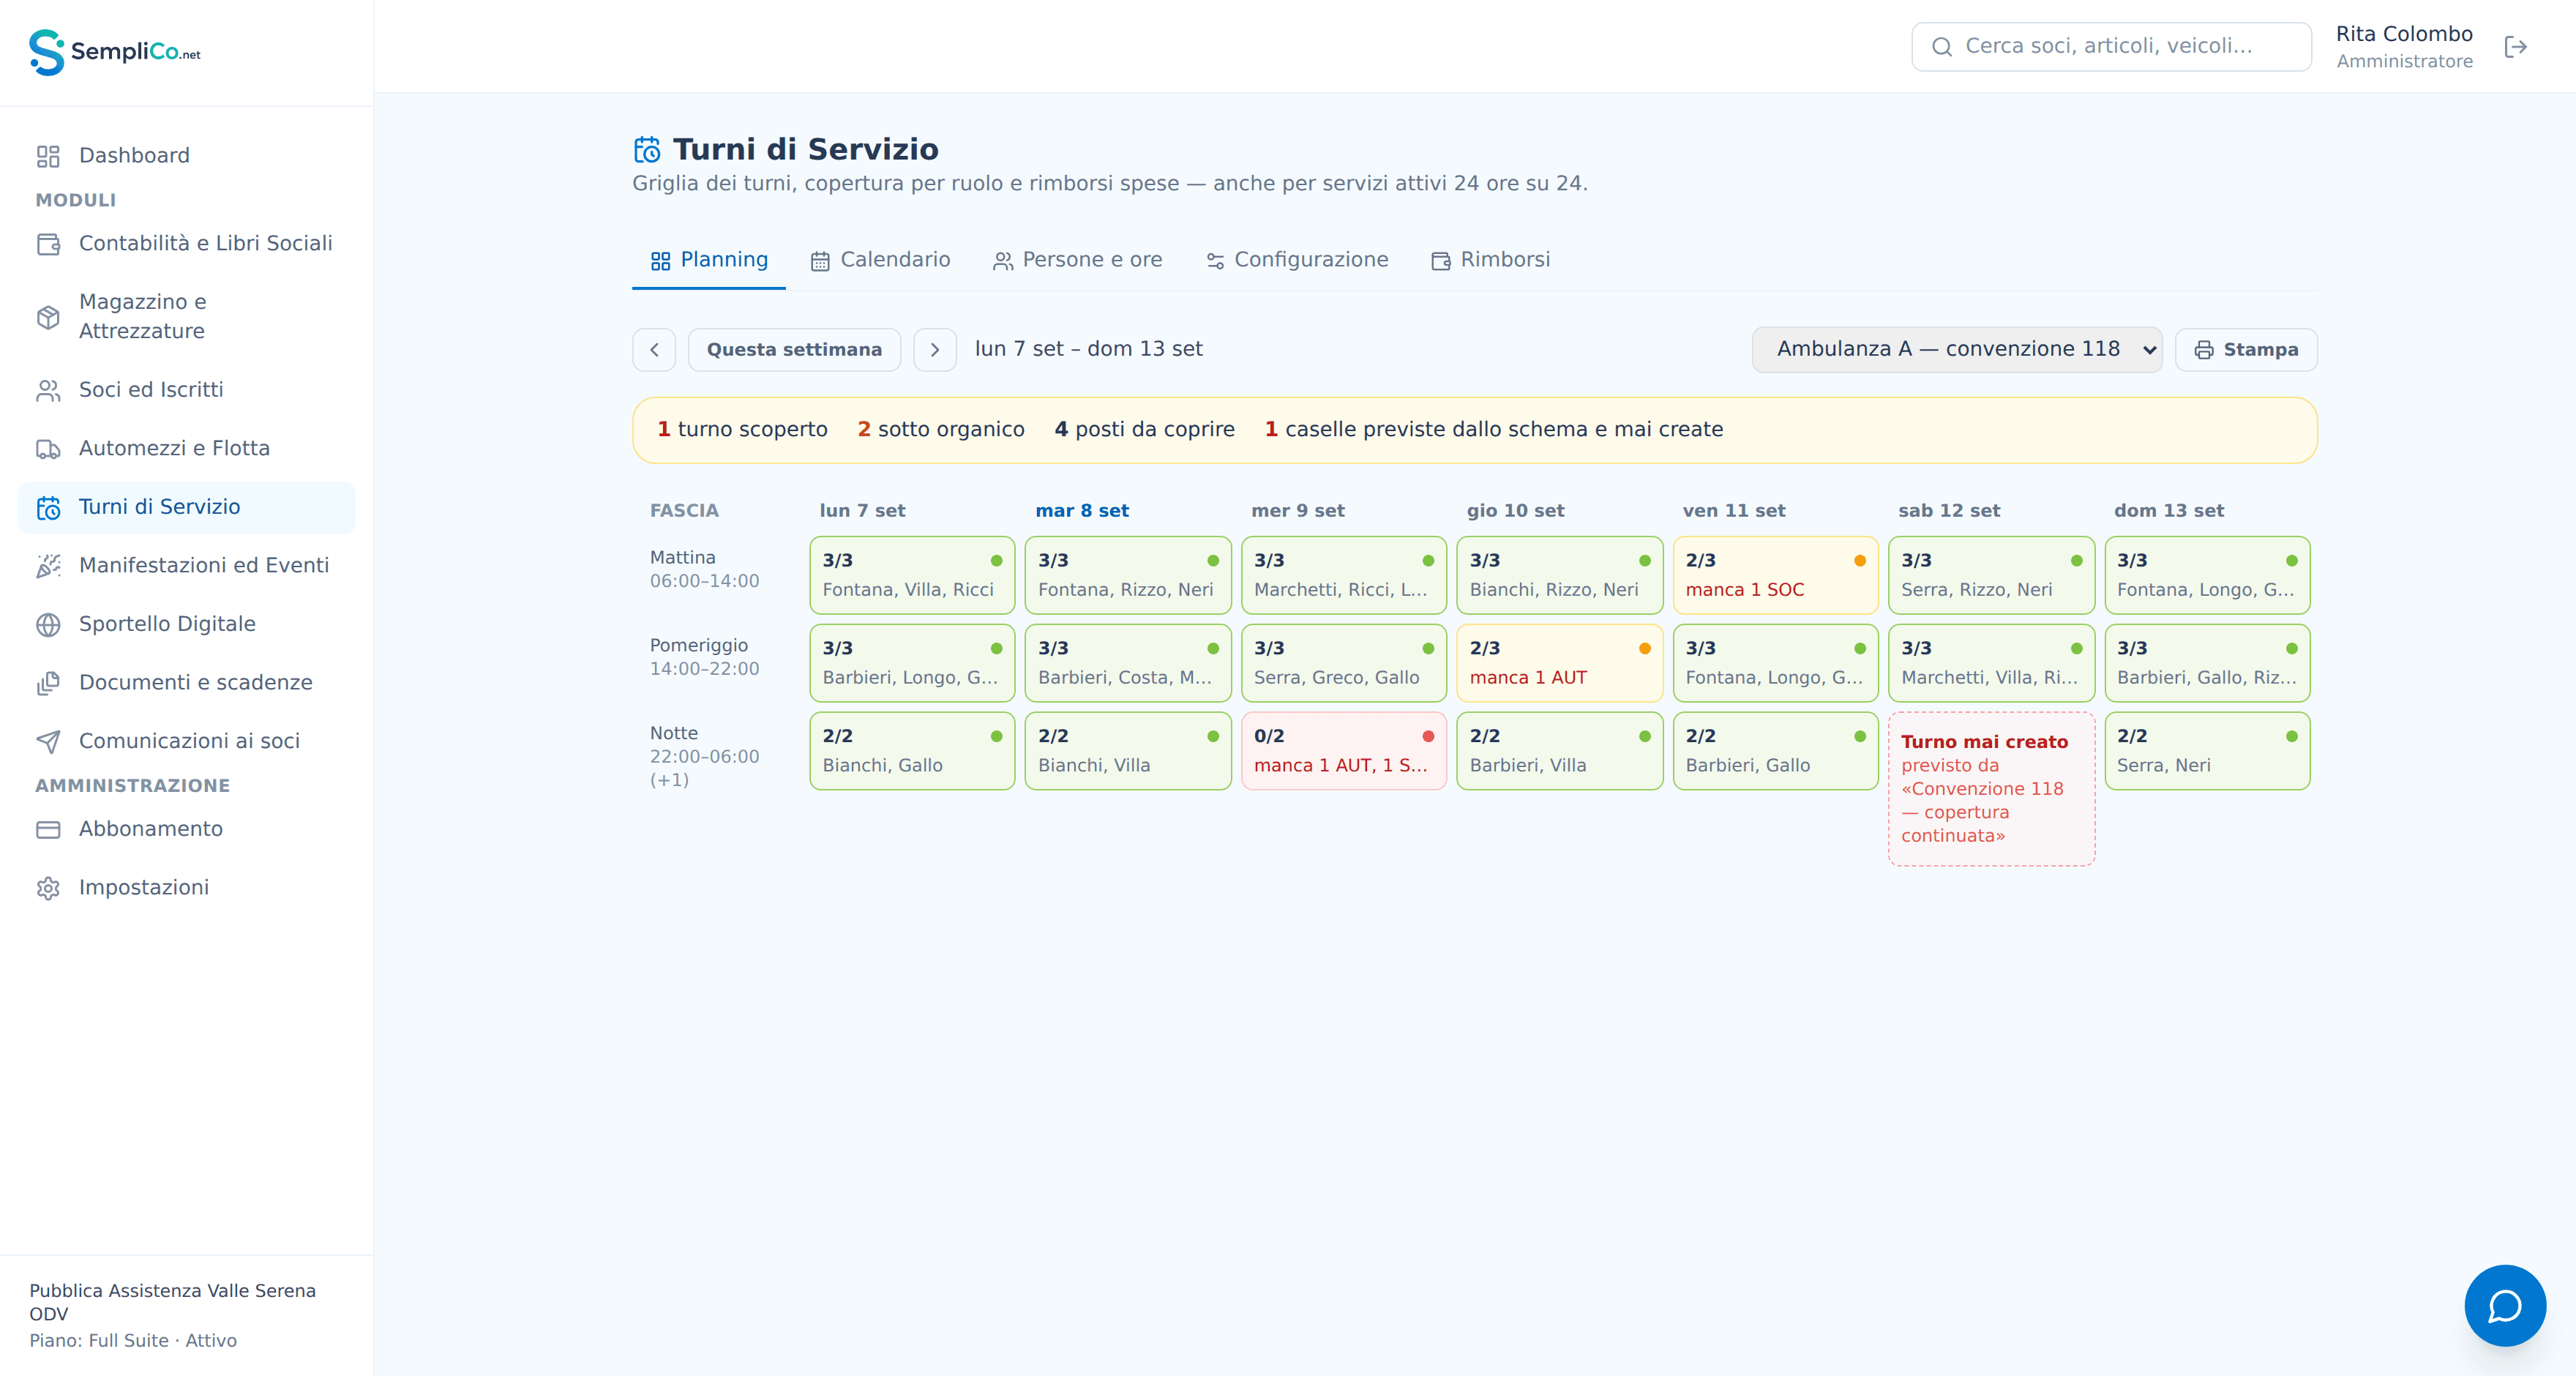Image resolution: width=2576 pixels, height=1376 pixels.
Task: Open the Impostazioni gear icon
Action: (48, 888)
